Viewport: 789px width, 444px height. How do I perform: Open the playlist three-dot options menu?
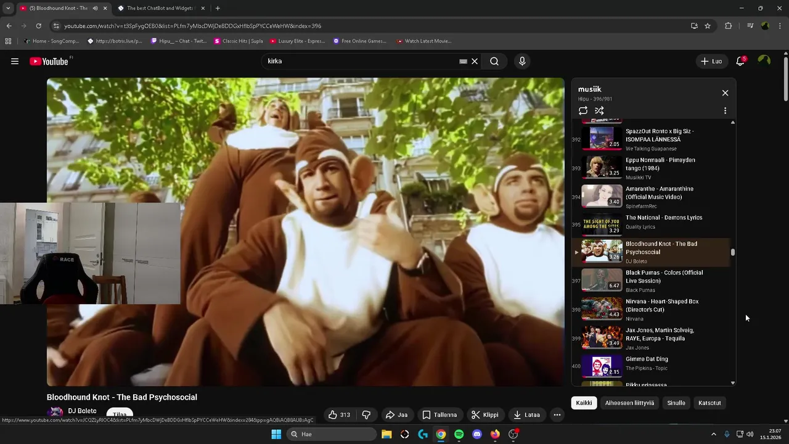pos(725,110)
